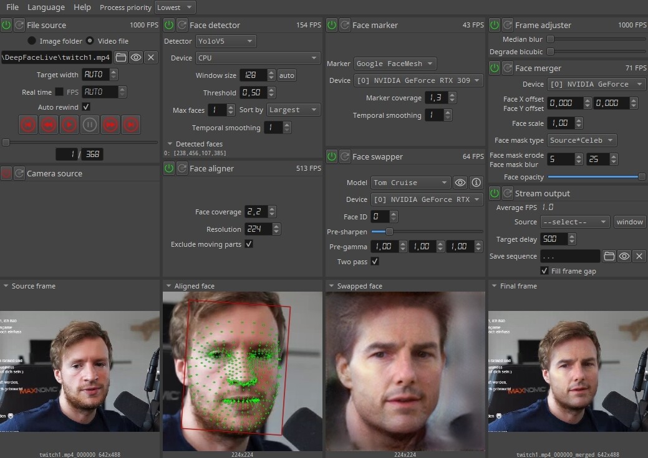
Task: Open the Help menu
Action: pyautogui.click(x=82, y=7)
